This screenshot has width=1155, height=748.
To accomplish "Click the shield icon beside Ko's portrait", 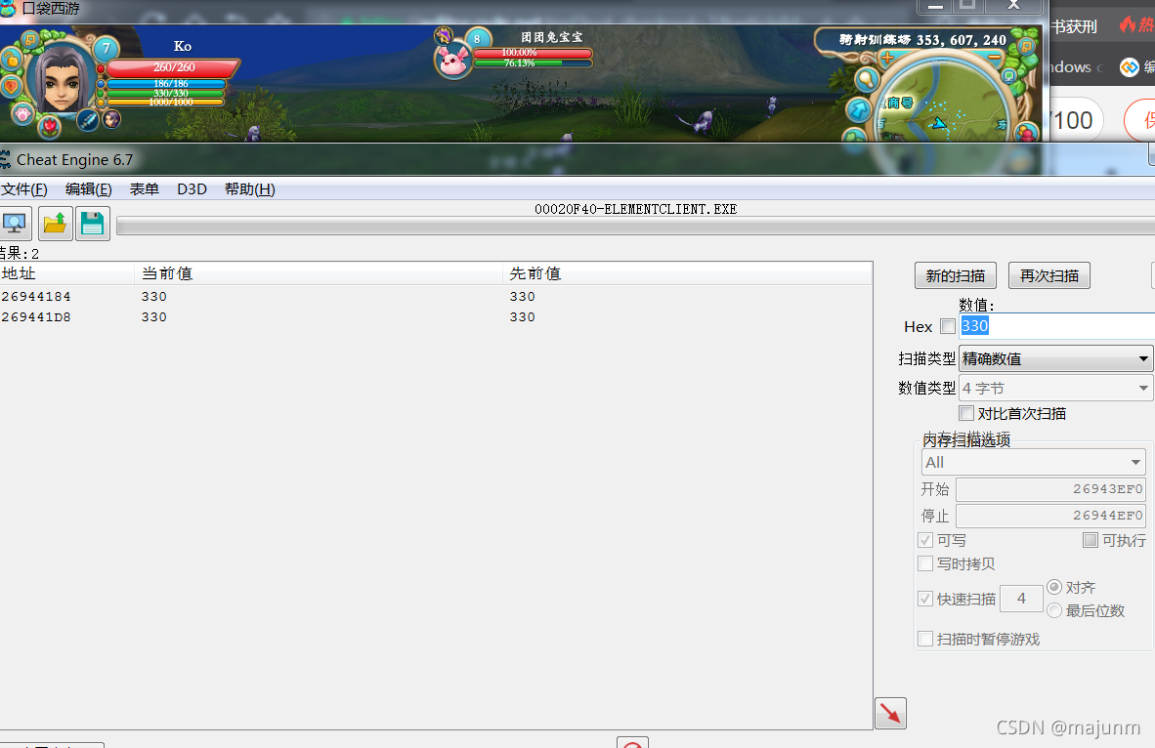I will (x=10, y=87).
